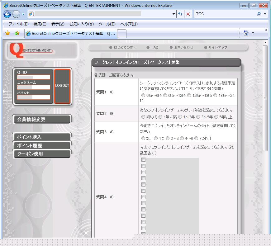The image size is (271, 246).
Task: Open the address bar history dropdown
Action: tap(174, 14)
